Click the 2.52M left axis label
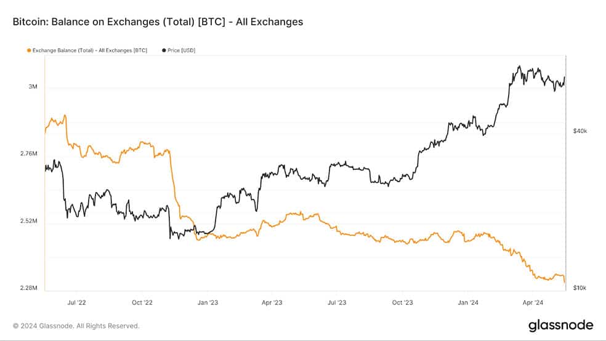606x341 pixels. tap(29, 221)
